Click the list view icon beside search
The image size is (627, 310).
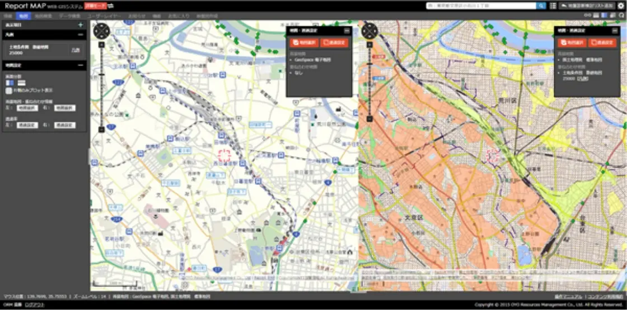553,6
